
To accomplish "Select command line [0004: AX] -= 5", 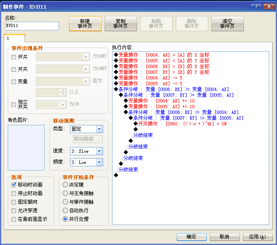I will click(148, 78).
